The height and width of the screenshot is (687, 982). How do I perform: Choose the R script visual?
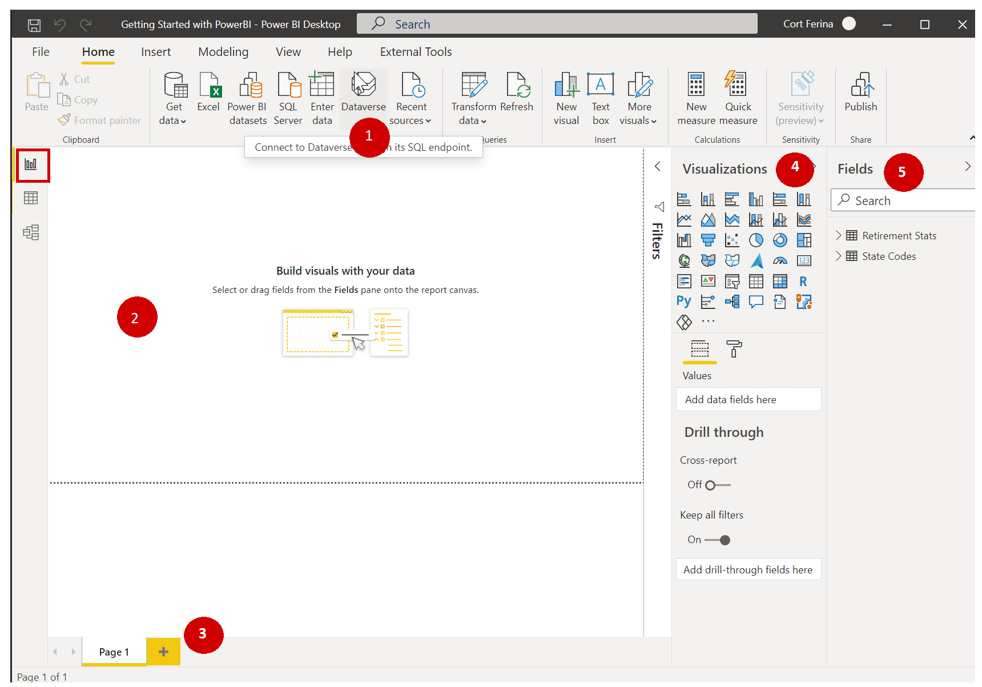(x=804, y=282)
